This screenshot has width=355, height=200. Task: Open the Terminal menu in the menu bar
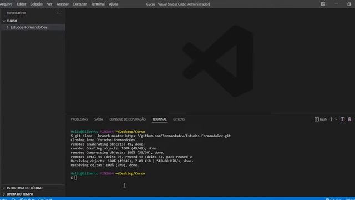pyautogui.click(x=98, y=4)
